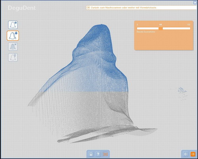This screenshot has height=159, width=198.
Task: Select the tooth stump info icon
Action: 13,25
